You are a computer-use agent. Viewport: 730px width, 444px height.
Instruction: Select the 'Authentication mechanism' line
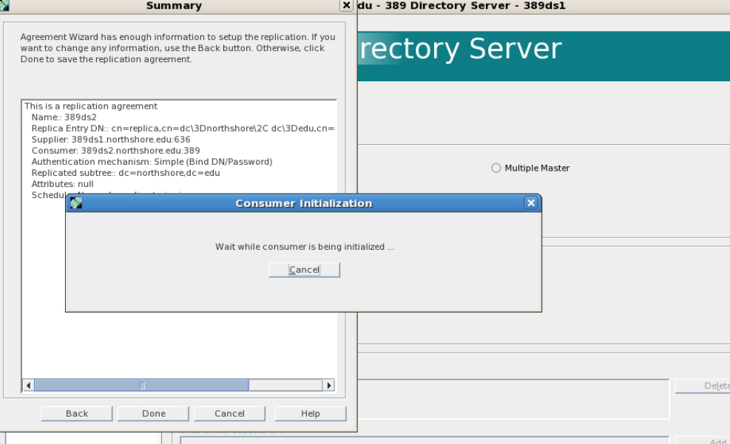point(152,162)
